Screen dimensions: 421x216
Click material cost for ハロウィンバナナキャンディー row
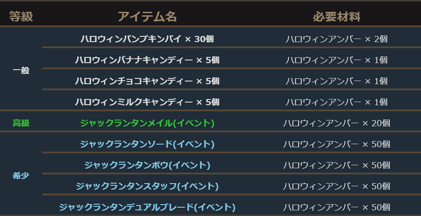click(x=336, y=60)
